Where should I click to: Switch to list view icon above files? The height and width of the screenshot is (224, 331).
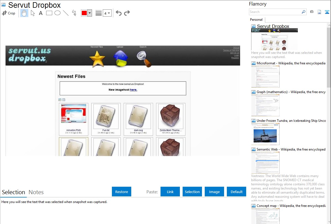(x=64, y=100)
